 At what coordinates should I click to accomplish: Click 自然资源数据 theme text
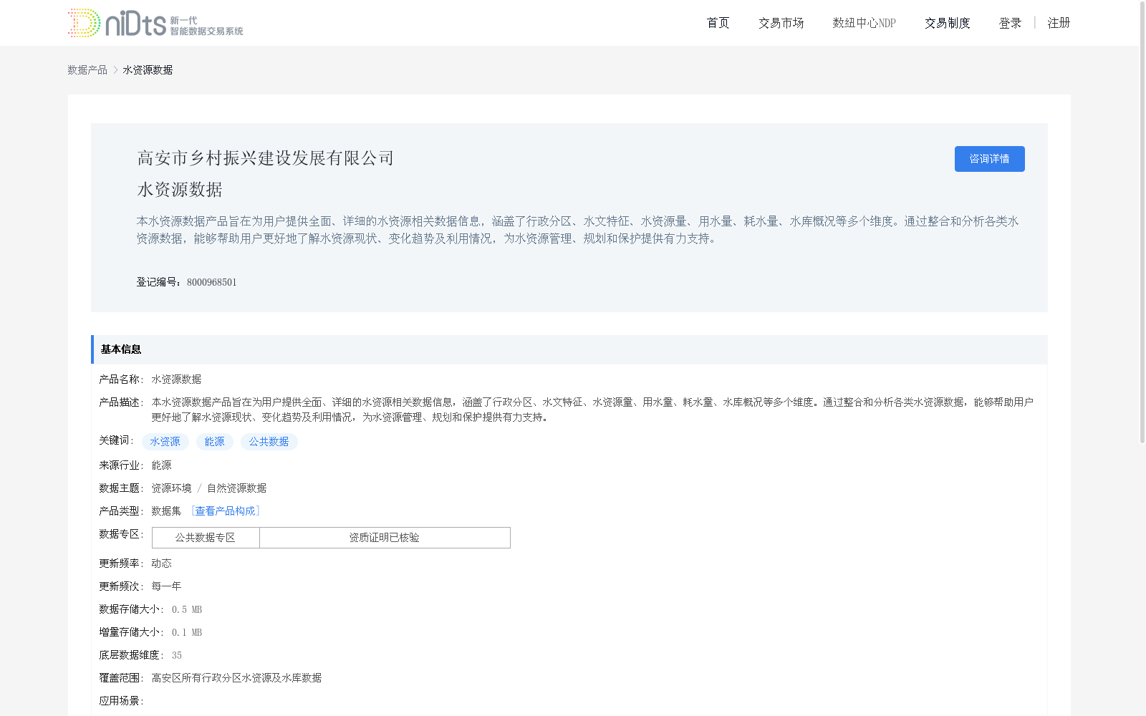(x=237, y=488)
